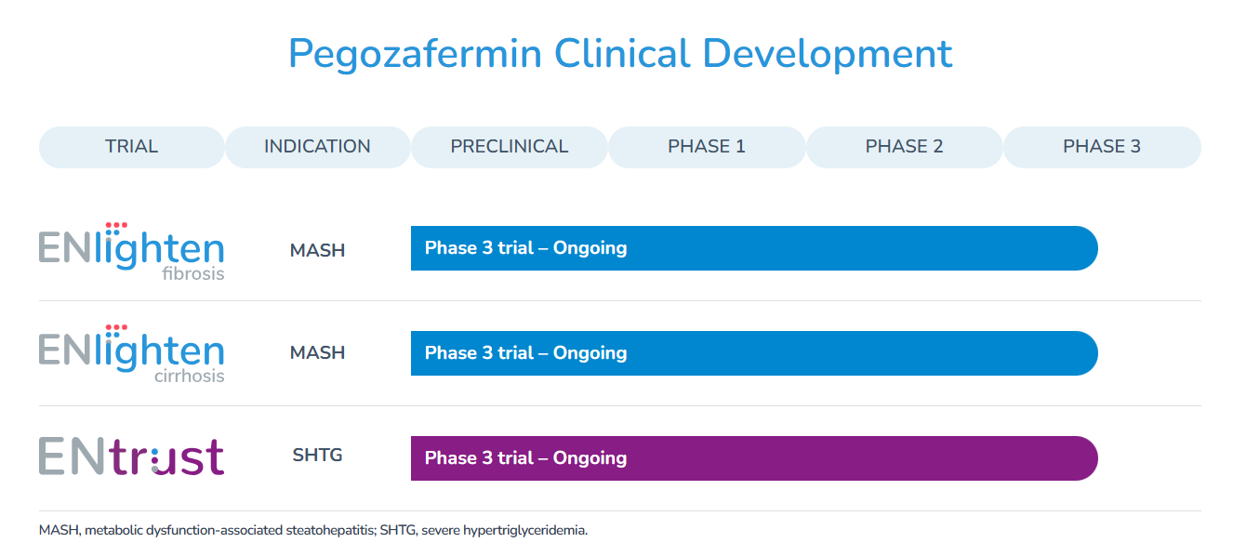Select the TRIAL column header
The width and height of the screenshot is (1233, 556).
131,147
